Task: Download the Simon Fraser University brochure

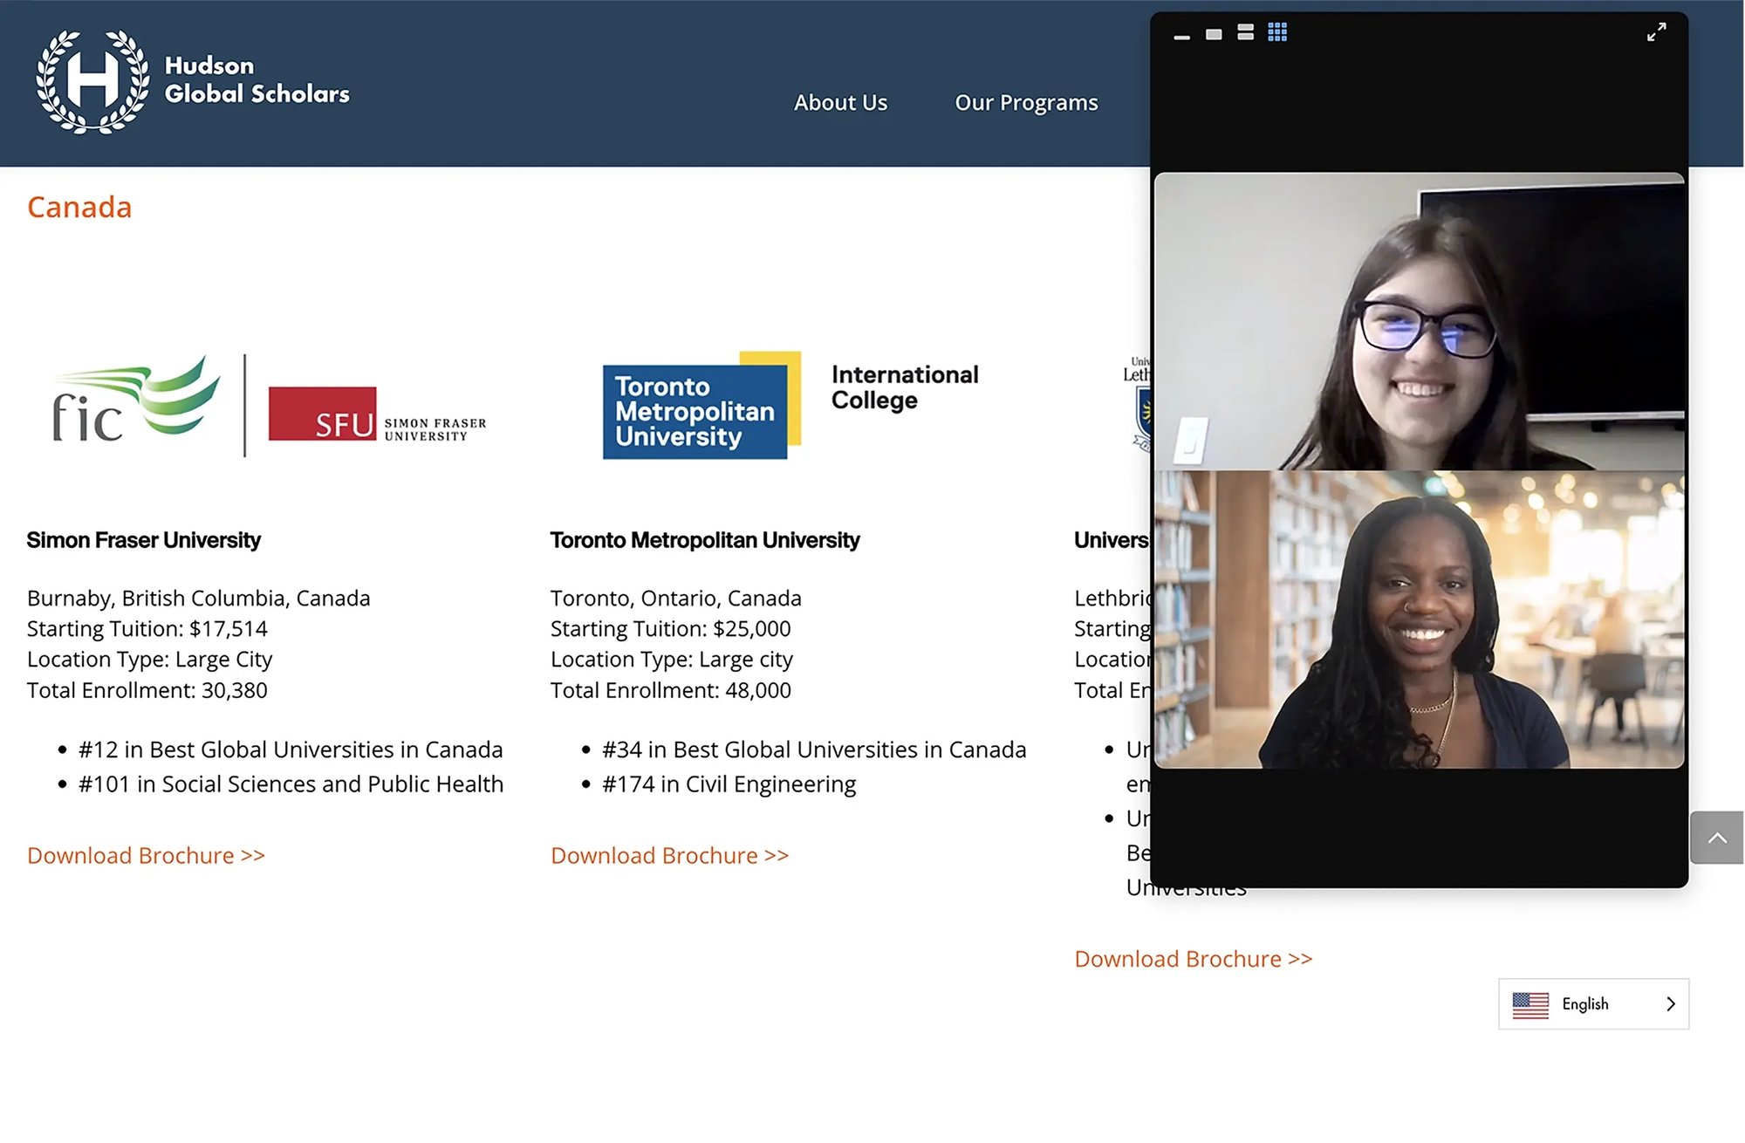Action: coord(146,855)
